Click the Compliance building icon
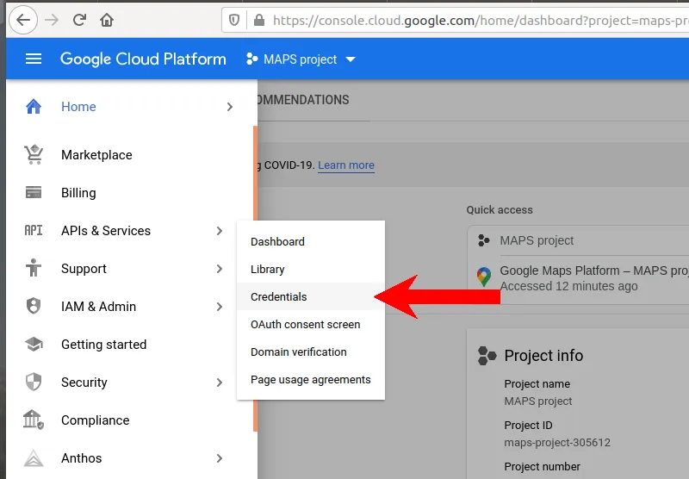 34,420
